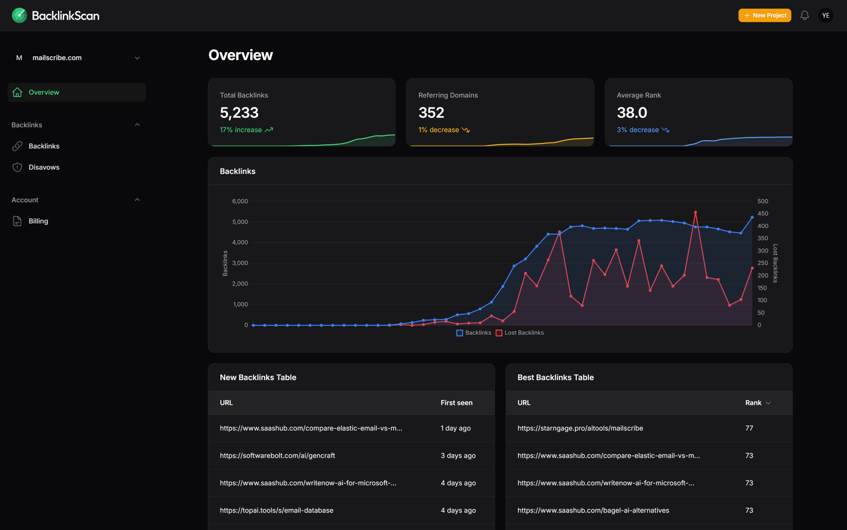This screenshot has width=847, height=530.
Task: Click the Best Backlinks Table heading
Action: (x=556, y=377)
